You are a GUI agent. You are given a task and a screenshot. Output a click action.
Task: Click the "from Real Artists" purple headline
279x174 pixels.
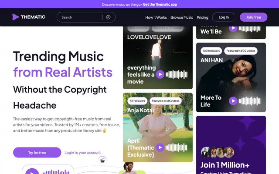(x=63, y=72)
